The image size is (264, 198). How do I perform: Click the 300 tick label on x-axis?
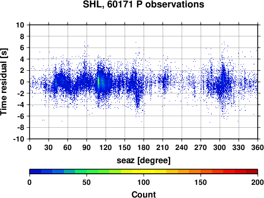click(220, 147)
